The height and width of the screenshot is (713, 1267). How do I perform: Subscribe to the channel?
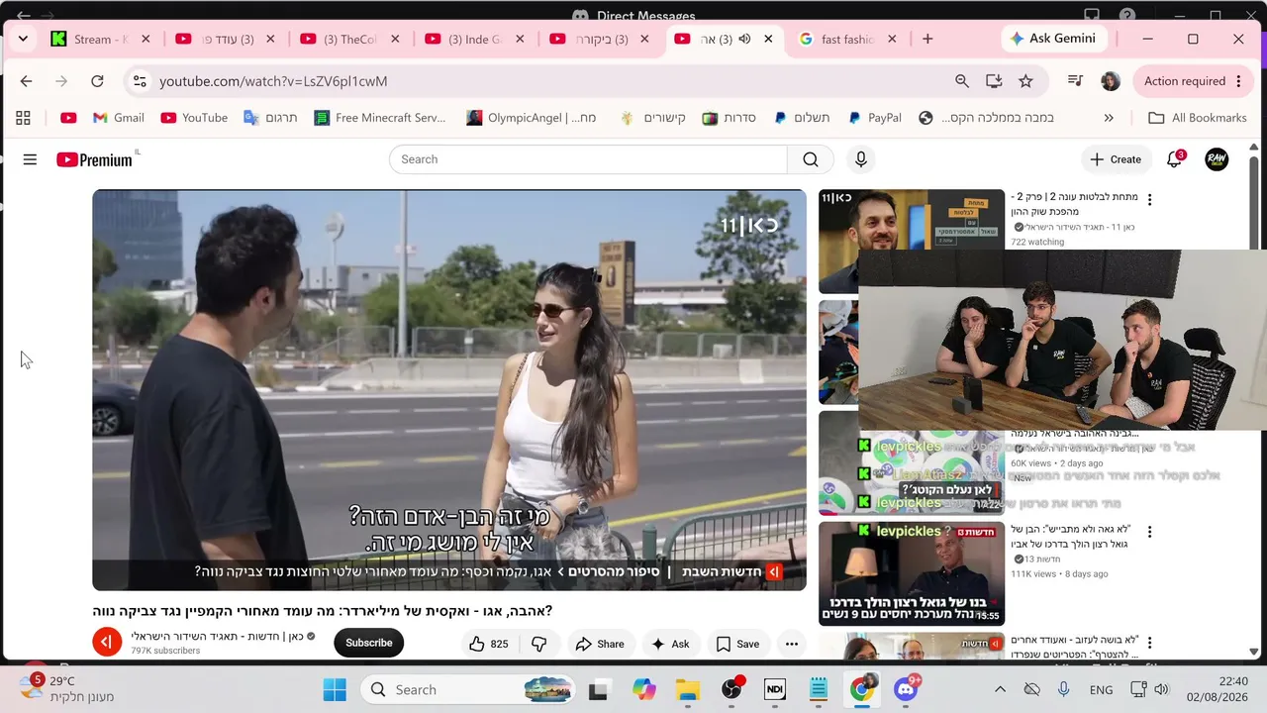[x=368, y=643]
